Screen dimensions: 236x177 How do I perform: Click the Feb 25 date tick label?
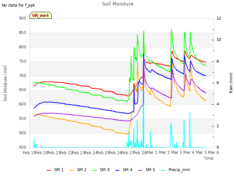(103, 153)
